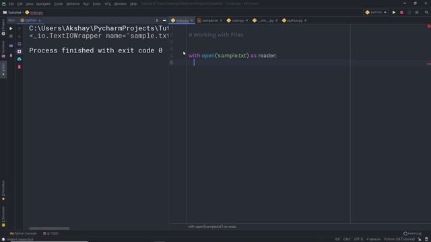Open Run panel options via vertical dots
This screenshot has height=242, width=431.
point(157,20)
